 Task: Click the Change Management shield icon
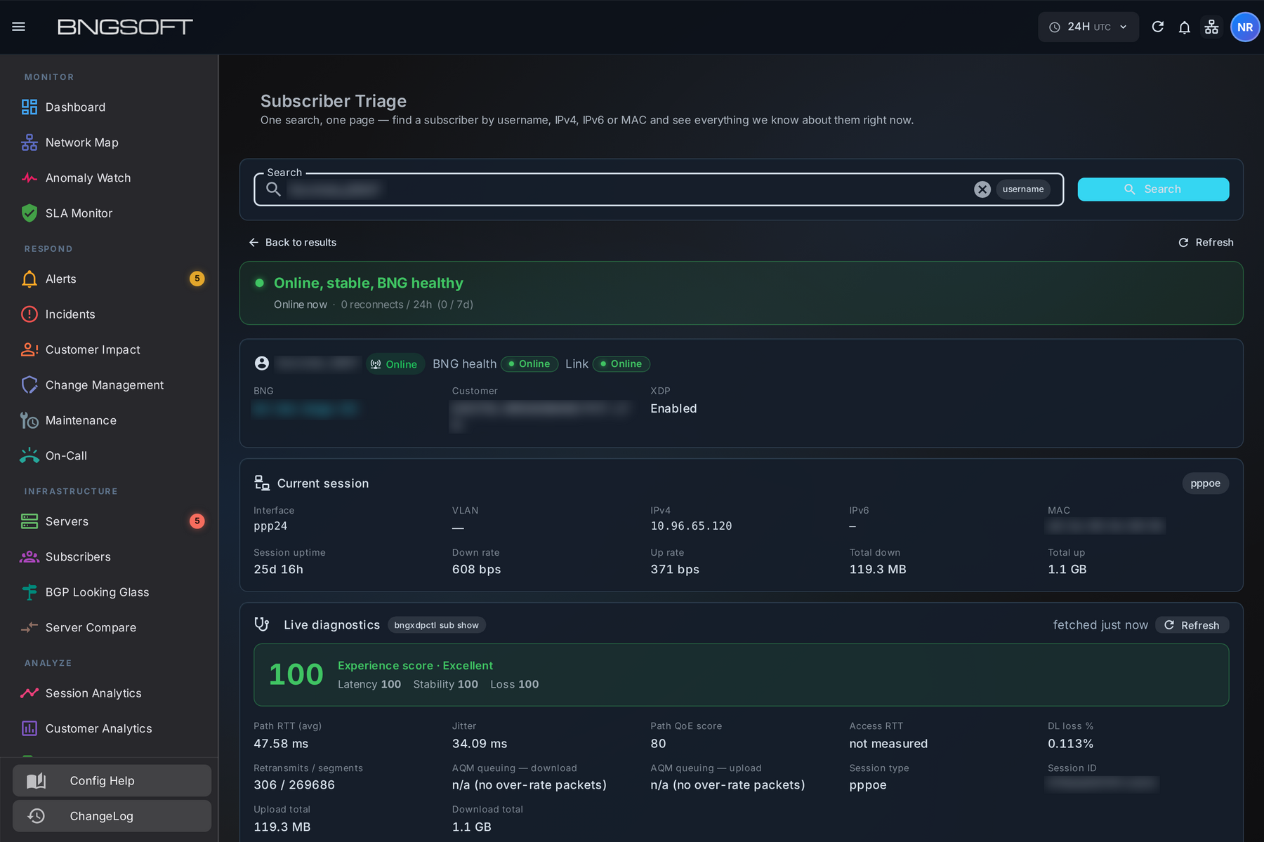point(29,385)
